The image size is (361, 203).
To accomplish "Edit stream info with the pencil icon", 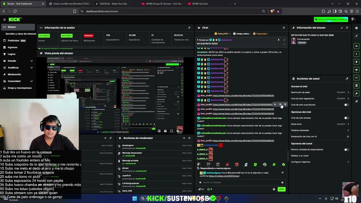I will [342, 28].
